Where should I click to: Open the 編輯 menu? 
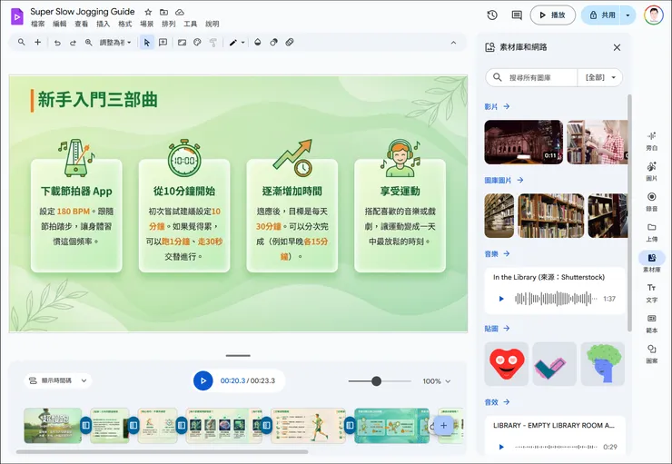click(60, 24)
